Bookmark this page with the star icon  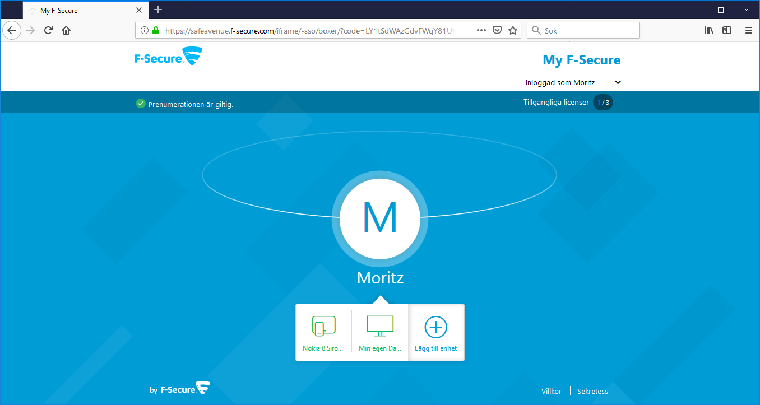(x=512, y=30)
